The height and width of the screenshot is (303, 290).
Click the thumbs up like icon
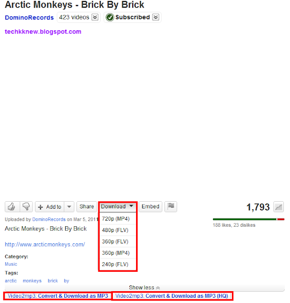coord(12,207)
